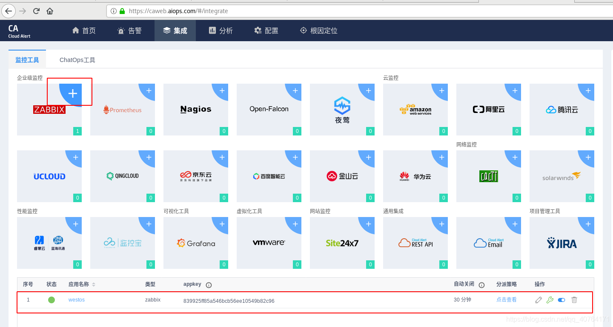Open the green wrench configuration icon for westos
Image resolution: width=613 pixels, height=327 pixels.
550,300
